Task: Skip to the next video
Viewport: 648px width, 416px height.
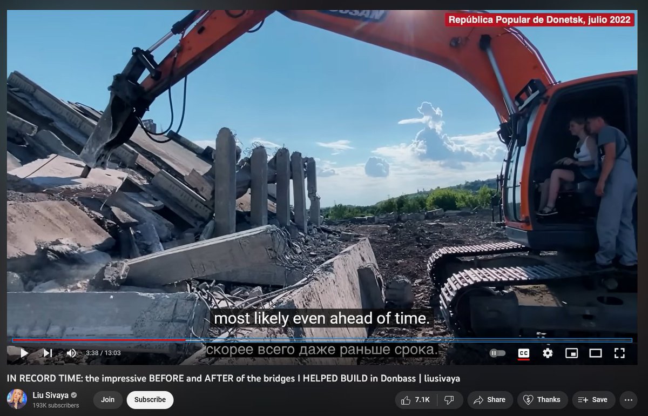Action: click(x=48, y=353)
